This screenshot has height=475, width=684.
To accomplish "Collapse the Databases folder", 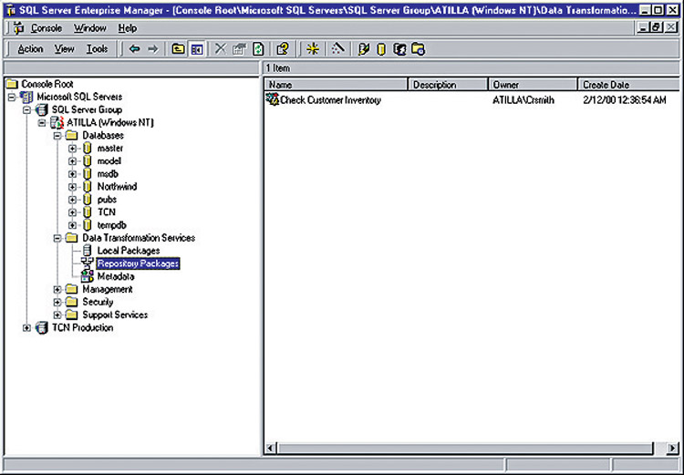I will 57,136.
